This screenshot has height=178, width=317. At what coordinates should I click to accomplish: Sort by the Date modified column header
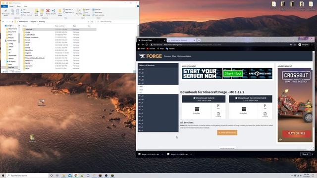click(59, 26)
